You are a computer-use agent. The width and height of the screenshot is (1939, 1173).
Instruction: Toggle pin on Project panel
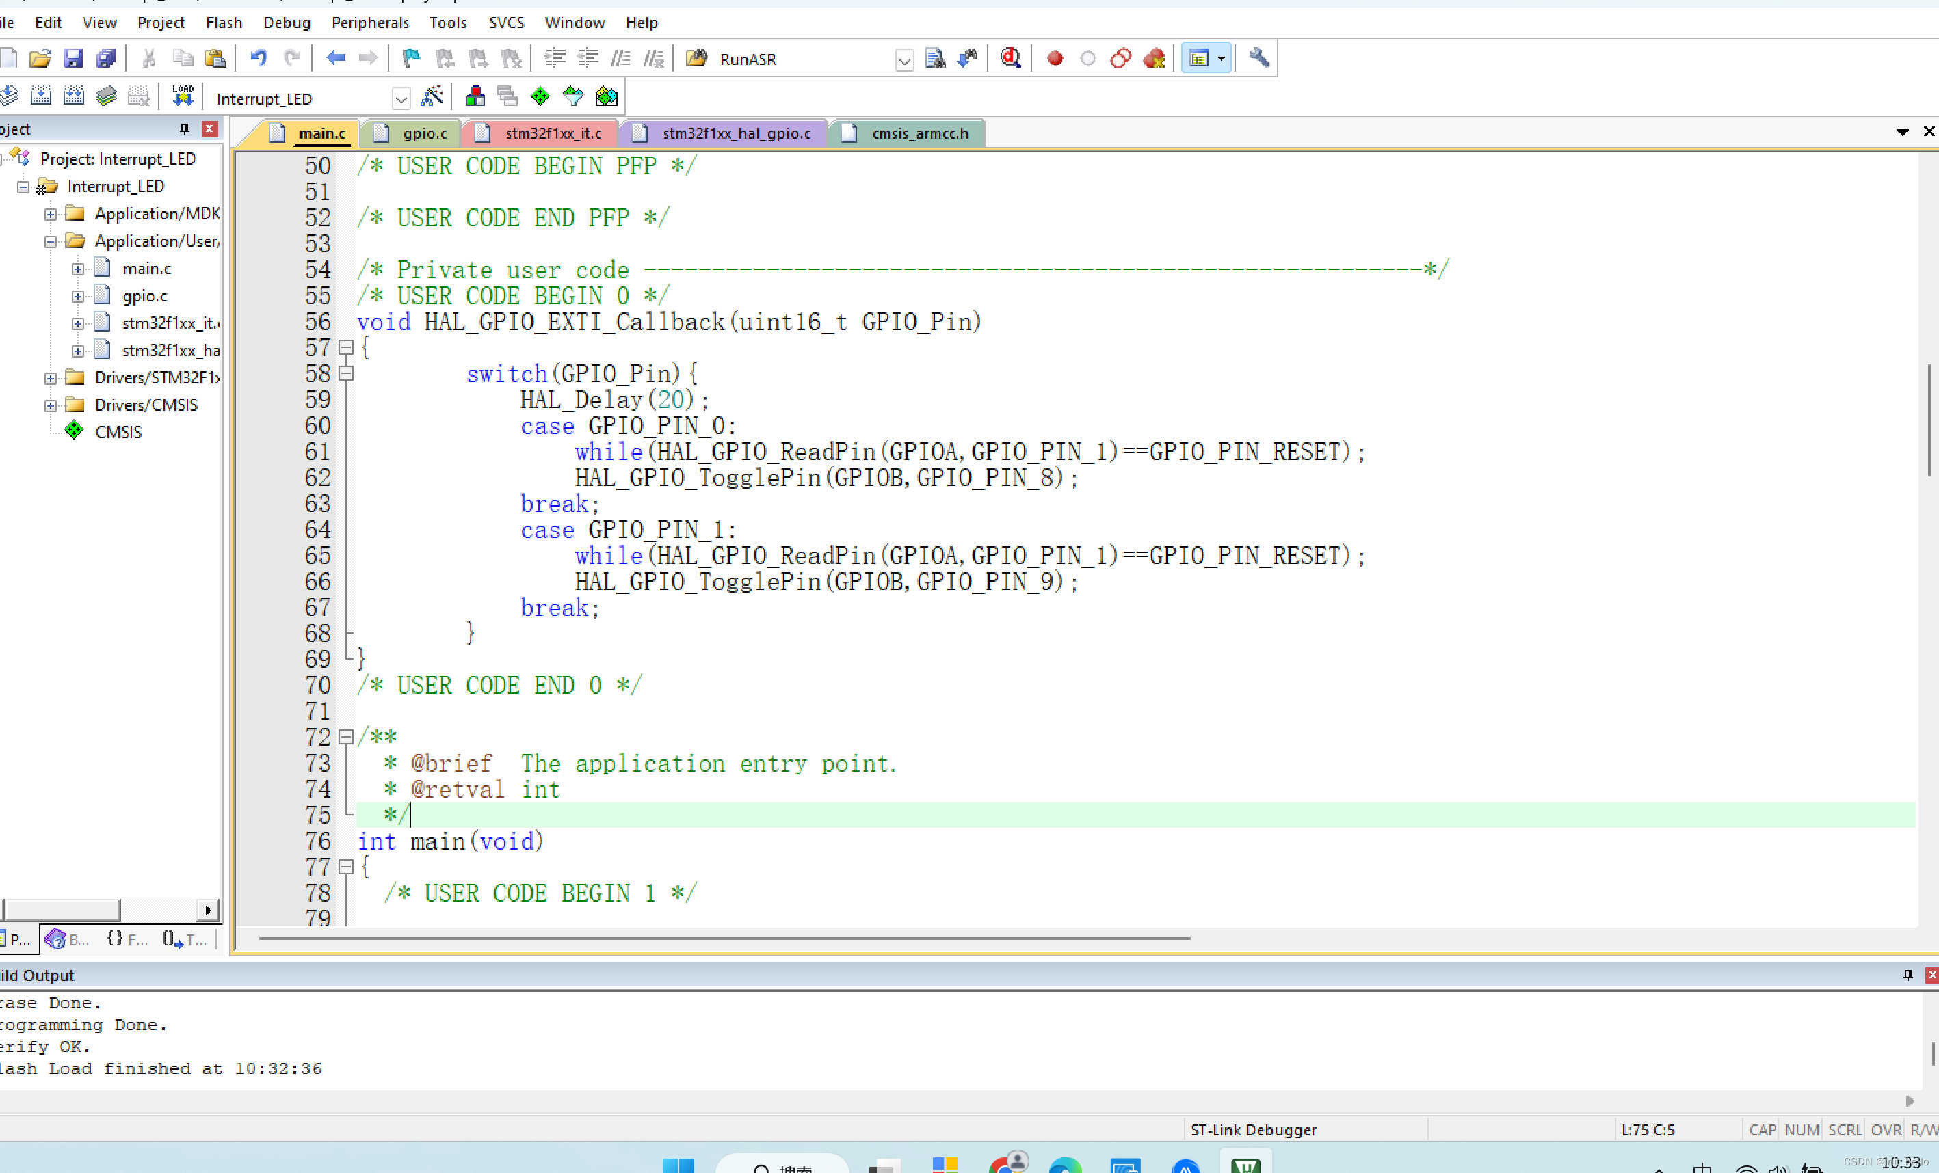pos(184,129)
